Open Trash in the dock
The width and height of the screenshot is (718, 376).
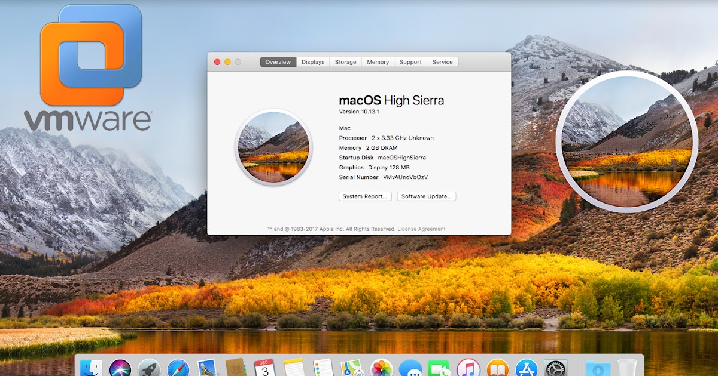(627, 368)
